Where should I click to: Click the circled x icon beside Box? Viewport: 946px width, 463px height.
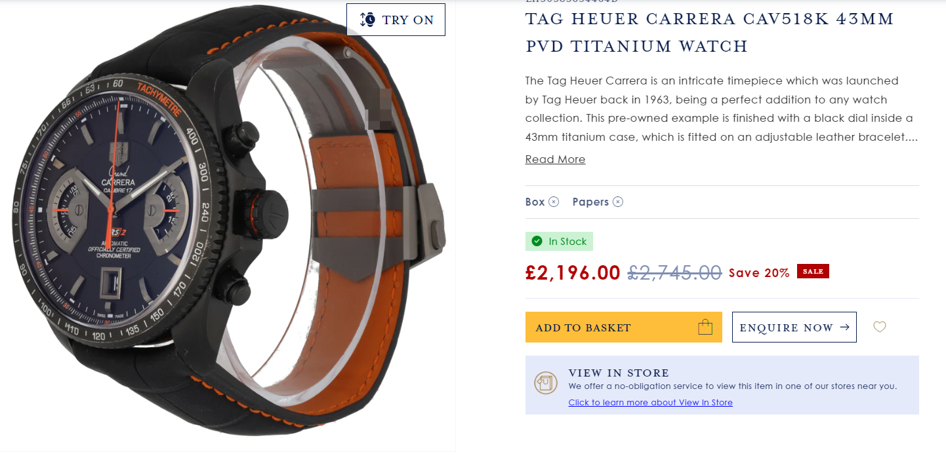point(554,202)
